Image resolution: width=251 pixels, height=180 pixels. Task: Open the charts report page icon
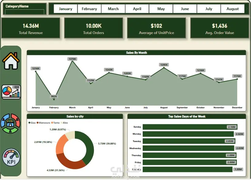11,92
